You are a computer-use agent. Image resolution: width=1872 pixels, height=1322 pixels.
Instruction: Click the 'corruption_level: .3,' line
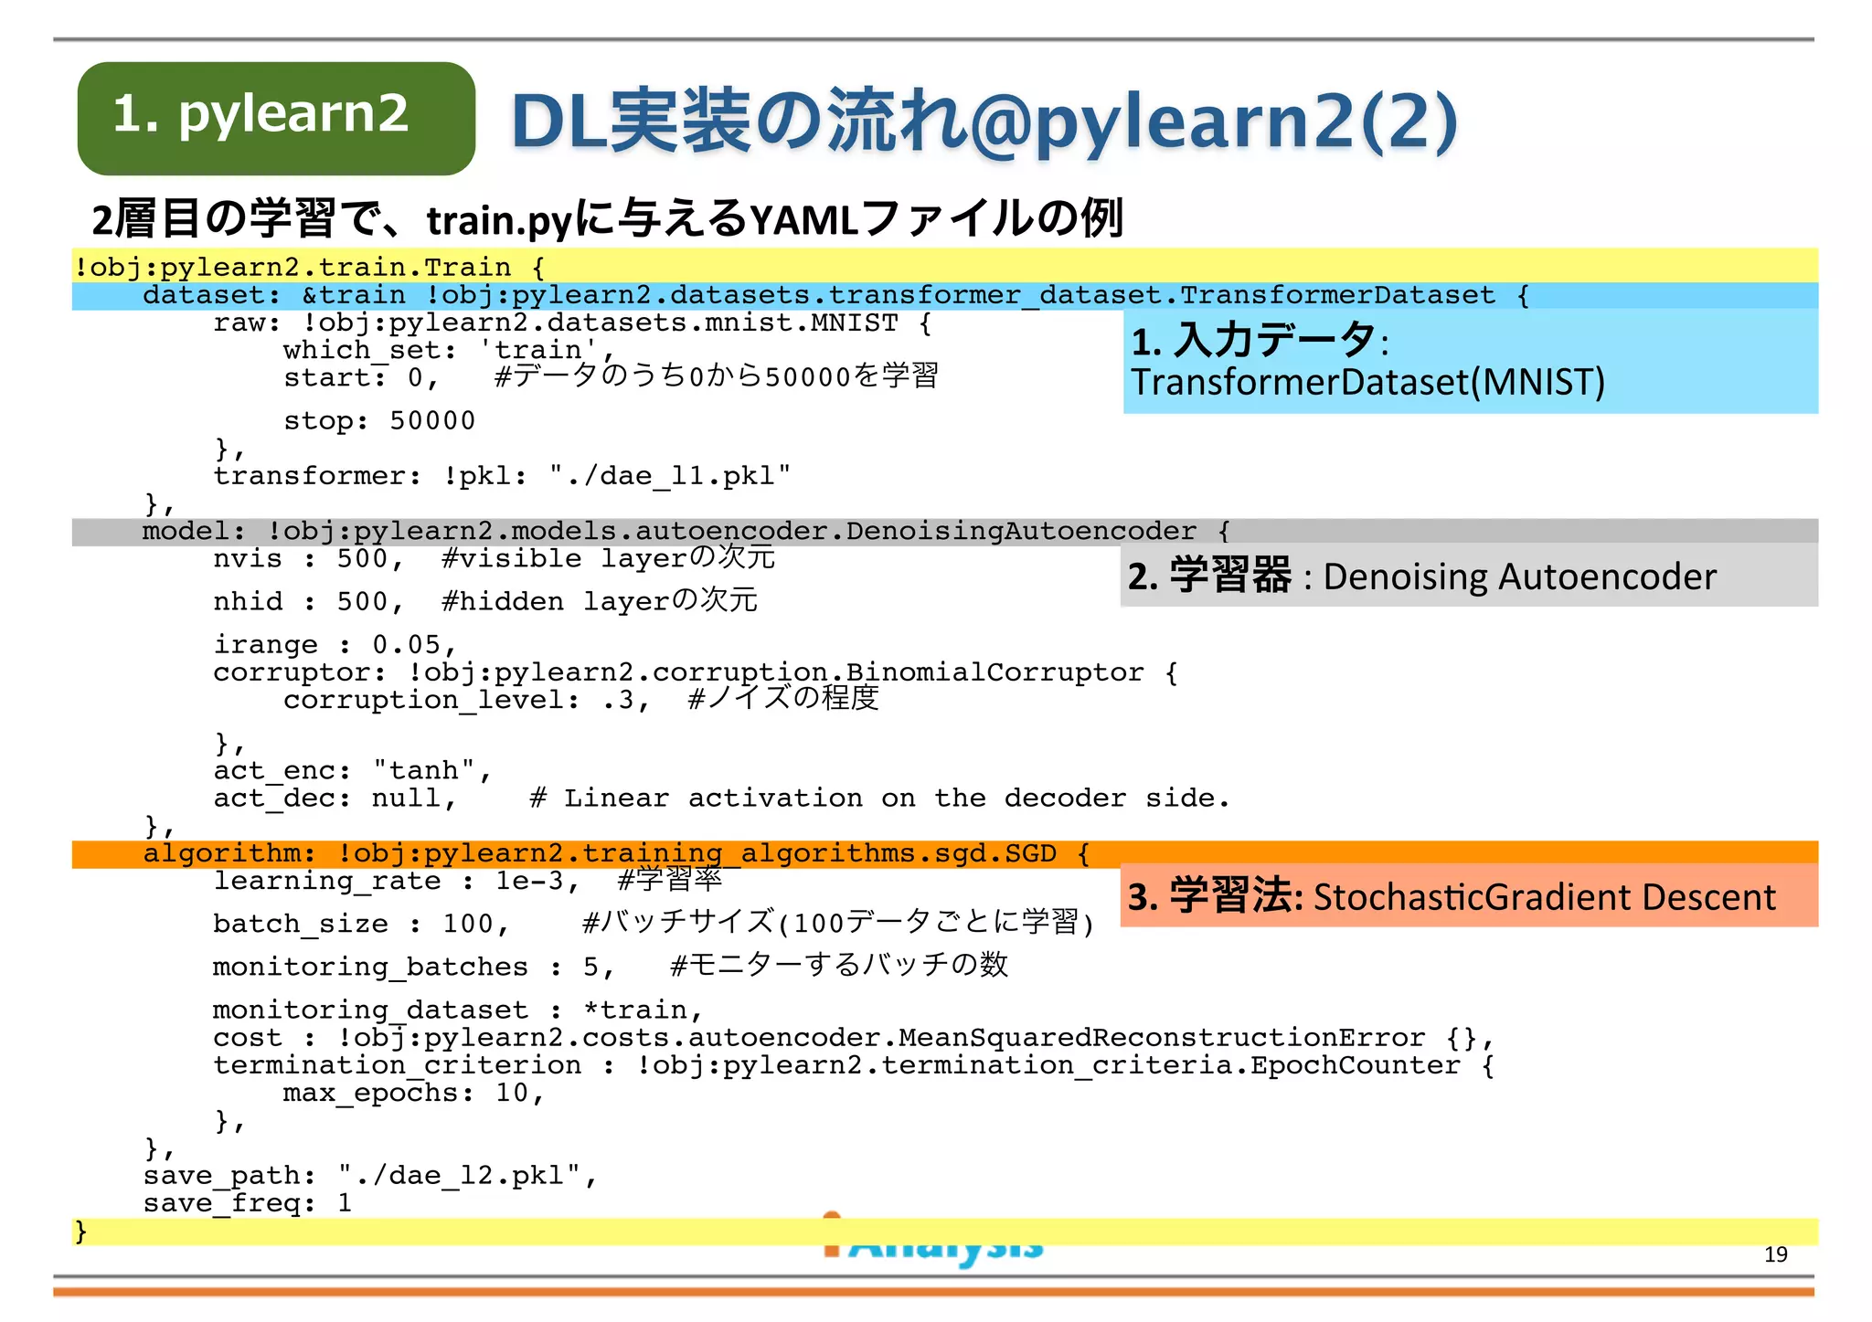pyautogui.click(x=581, y=699)
